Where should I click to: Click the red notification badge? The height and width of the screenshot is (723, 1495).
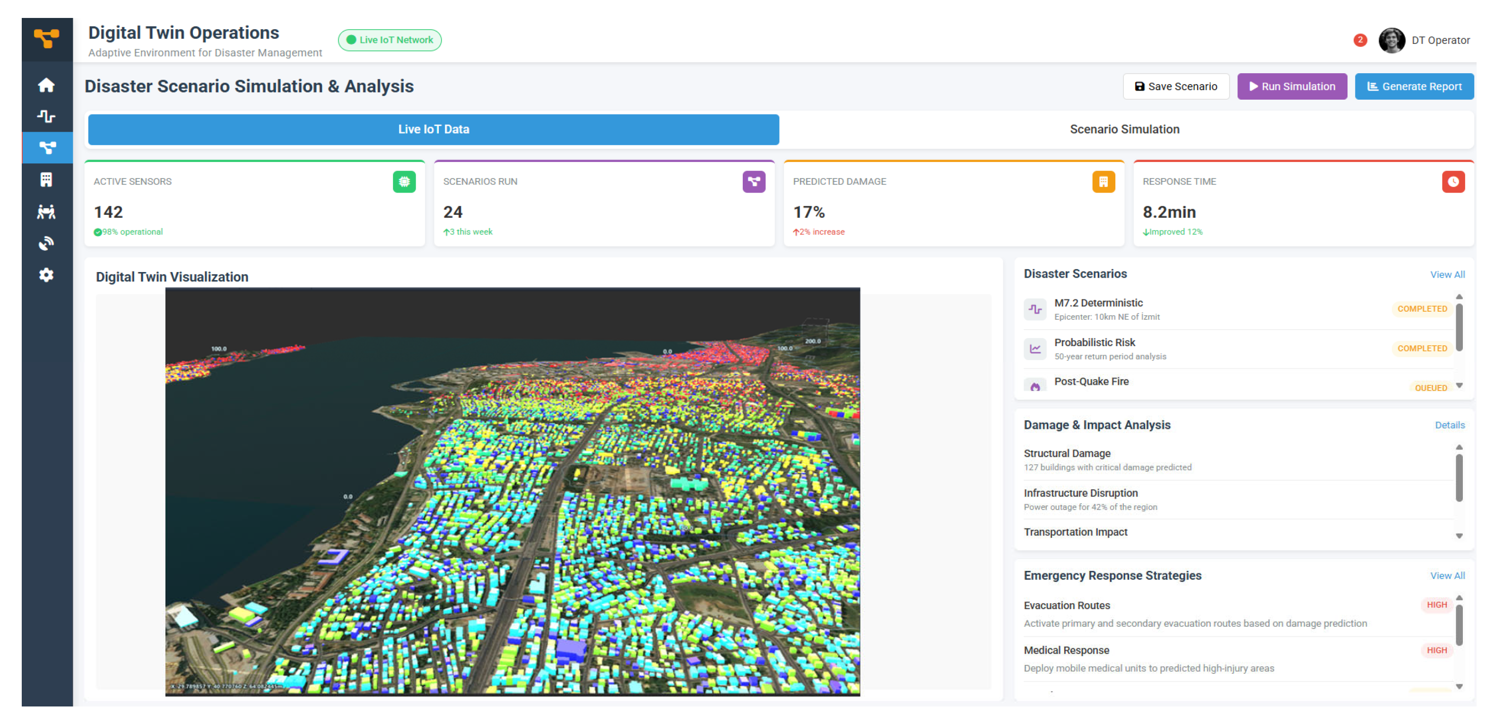pyautogui.click(x=1359, y=40)
